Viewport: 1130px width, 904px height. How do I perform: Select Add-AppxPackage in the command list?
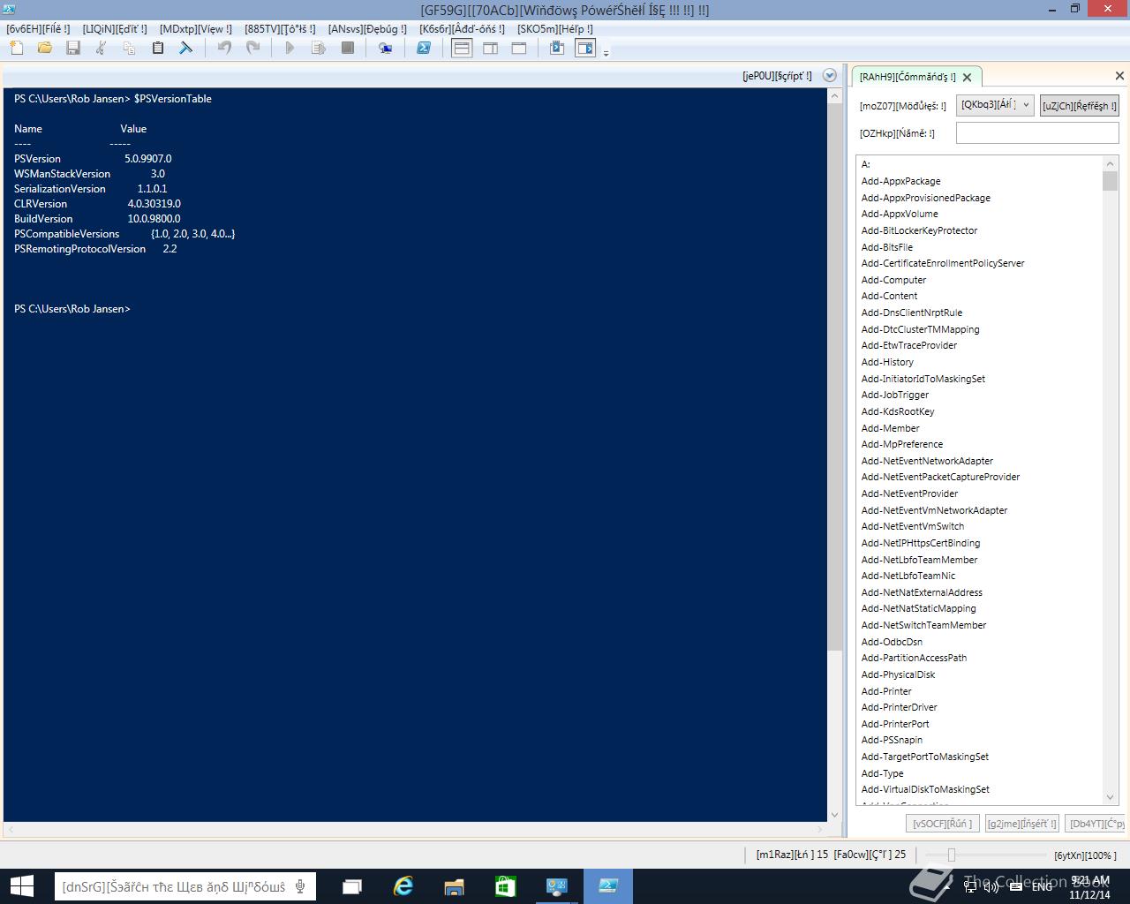click(x=901, y=181)
